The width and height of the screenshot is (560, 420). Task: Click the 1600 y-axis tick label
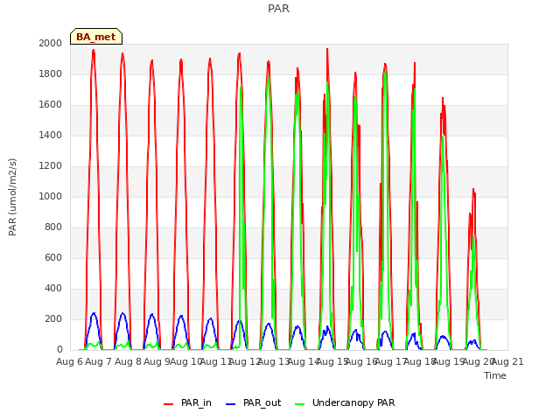coord(51,105)
